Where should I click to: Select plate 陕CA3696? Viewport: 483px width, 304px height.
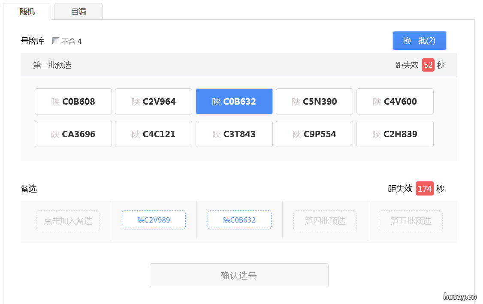73,134
